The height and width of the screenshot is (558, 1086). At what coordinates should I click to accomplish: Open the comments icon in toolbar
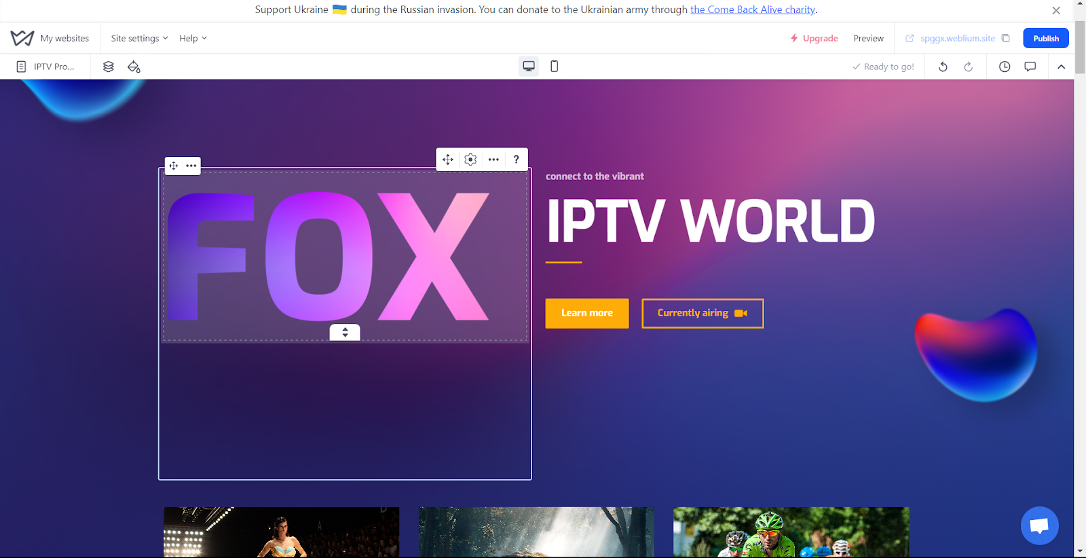click(1030, 67)
